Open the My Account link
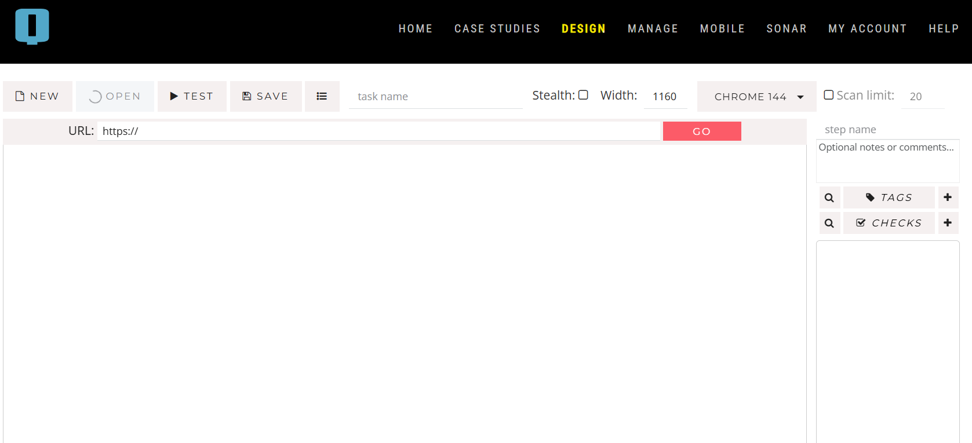The height and width of the screenshot is (443, 972). point(867,28)
